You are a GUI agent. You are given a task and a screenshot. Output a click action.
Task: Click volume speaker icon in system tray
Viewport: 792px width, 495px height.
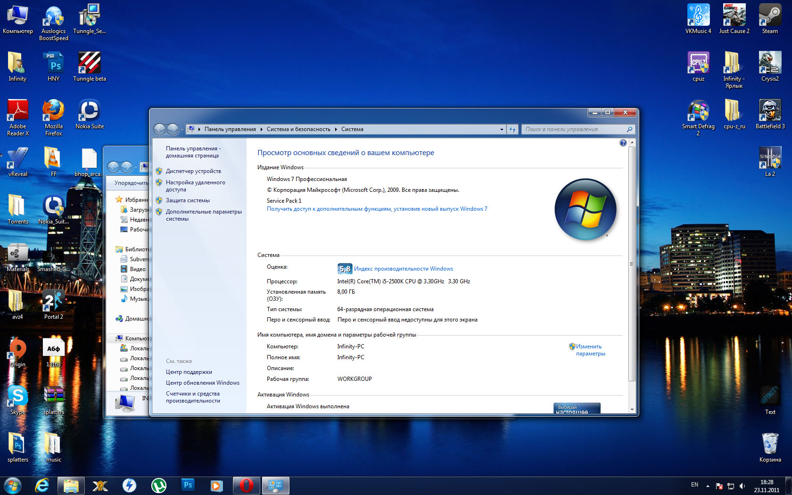coord(742,486)
